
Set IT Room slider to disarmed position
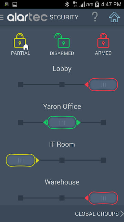pyautogui.click(x=62, y=160)
